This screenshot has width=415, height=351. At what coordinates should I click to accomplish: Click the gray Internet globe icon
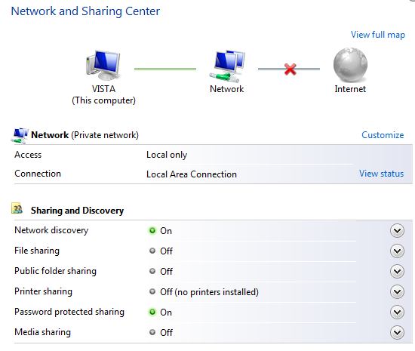coord(350,65)
